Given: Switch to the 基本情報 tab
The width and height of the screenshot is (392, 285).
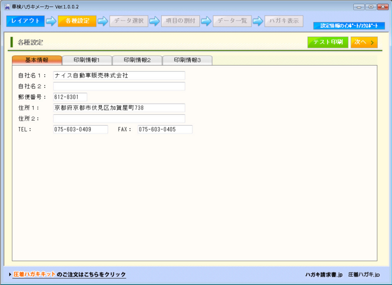Looking at the screenshot, I should (37, 60).
